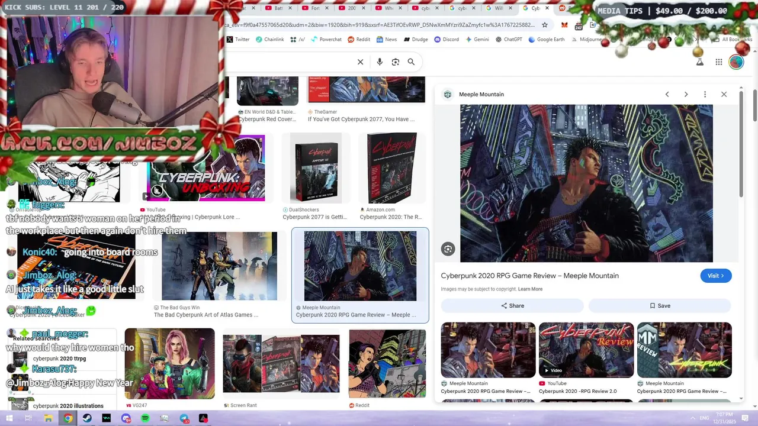
Task: Open the MetaMask fox extension icon
Action: point(564,25)
